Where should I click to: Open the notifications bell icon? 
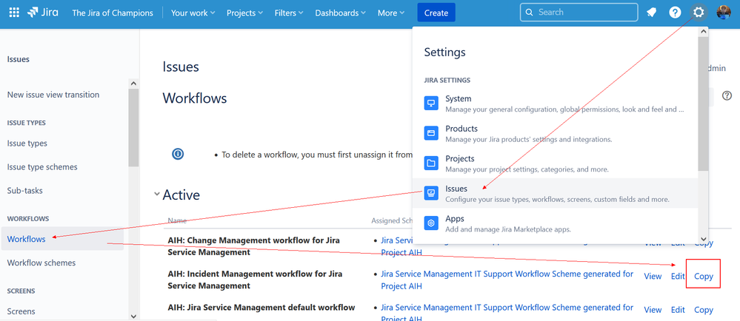[651, 13]
